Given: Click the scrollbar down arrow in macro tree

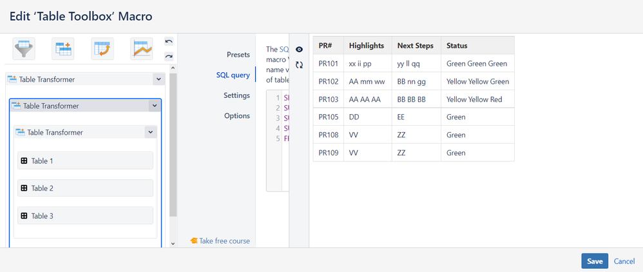Looking at the screenshot, I should tap(173, 244).
